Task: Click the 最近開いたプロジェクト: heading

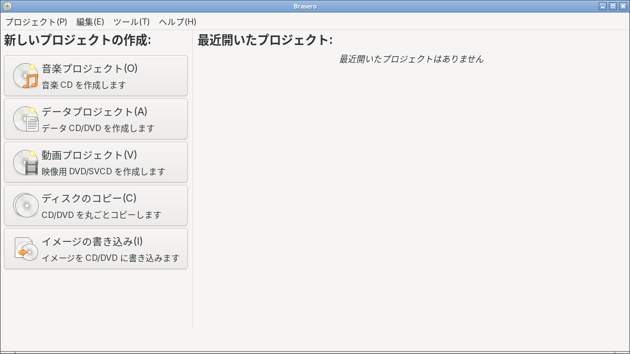Action: tap(265, 40)
